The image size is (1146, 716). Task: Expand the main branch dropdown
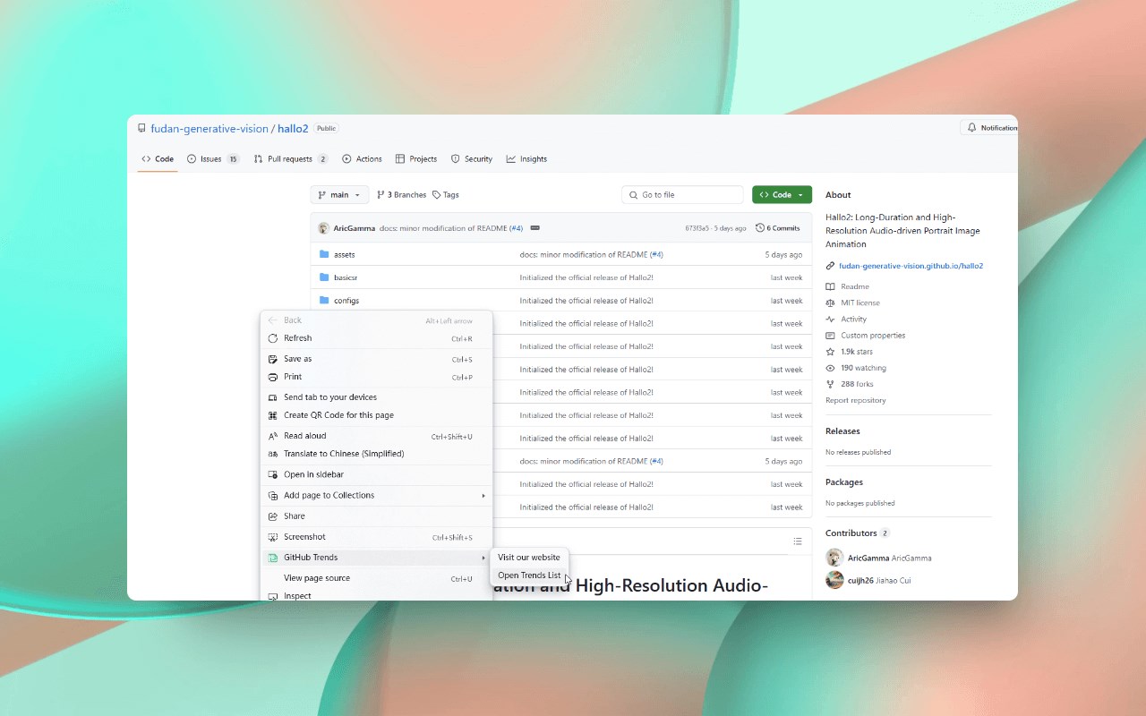339,195
